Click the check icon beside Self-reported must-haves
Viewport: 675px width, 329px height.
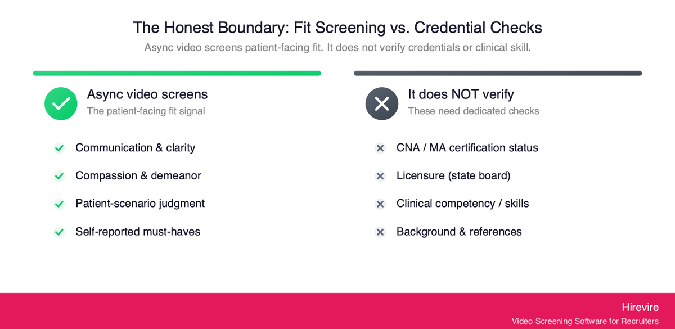[59, 232]
